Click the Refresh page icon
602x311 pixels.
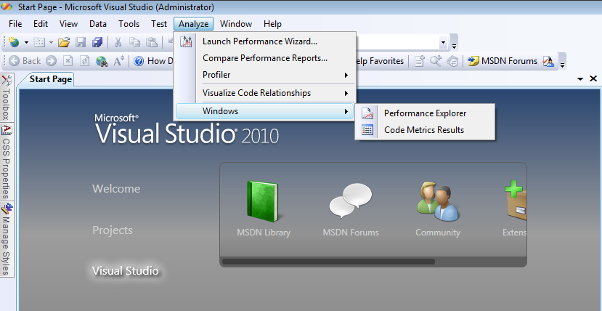[84, 60]
